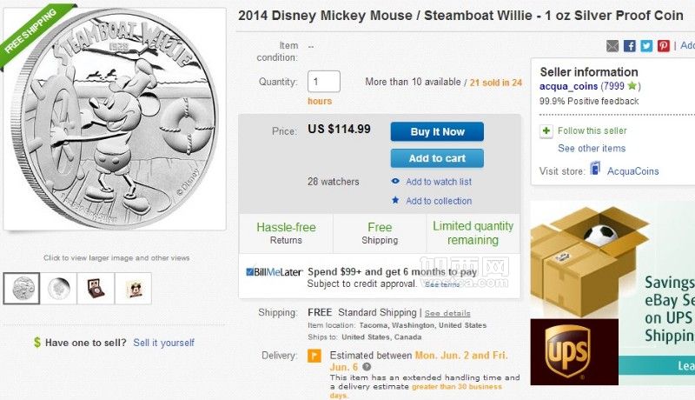Select the coin reverse side thumbnail

coord(59,288)
